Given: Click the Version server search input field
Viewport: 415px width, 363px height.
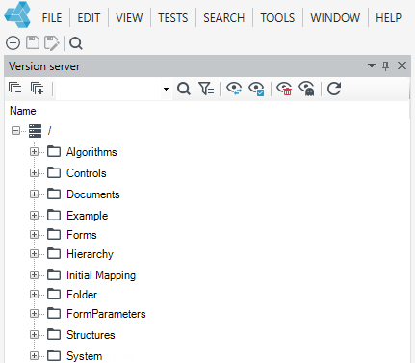Looking at the screenshot, I should 109,89.
